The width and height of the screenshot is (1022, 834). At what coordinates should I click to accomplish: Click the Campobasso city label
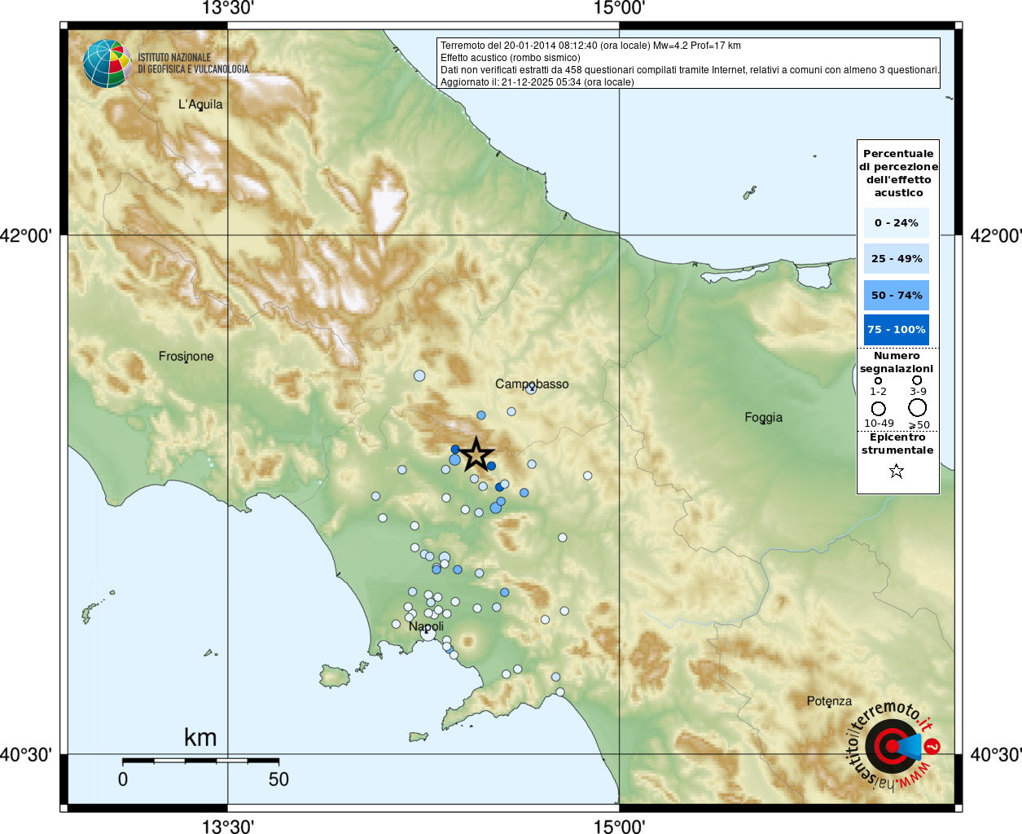532,384
